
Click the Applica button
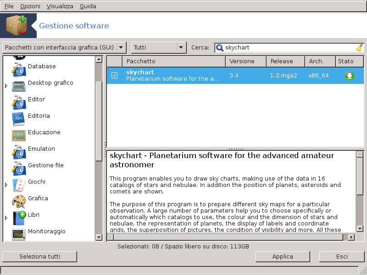point(283,257)
